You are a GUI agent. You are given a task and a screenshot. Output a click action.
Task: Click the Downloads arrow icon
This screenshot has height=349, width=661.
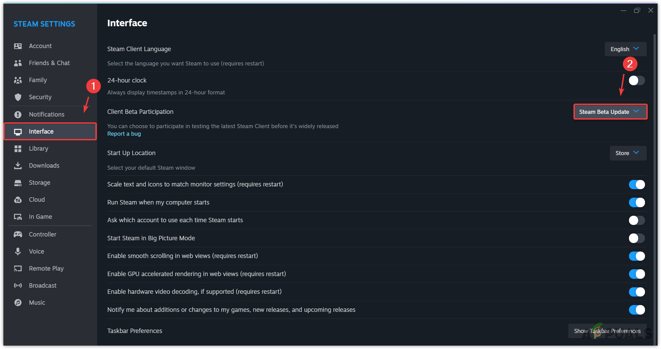(18, 166)
